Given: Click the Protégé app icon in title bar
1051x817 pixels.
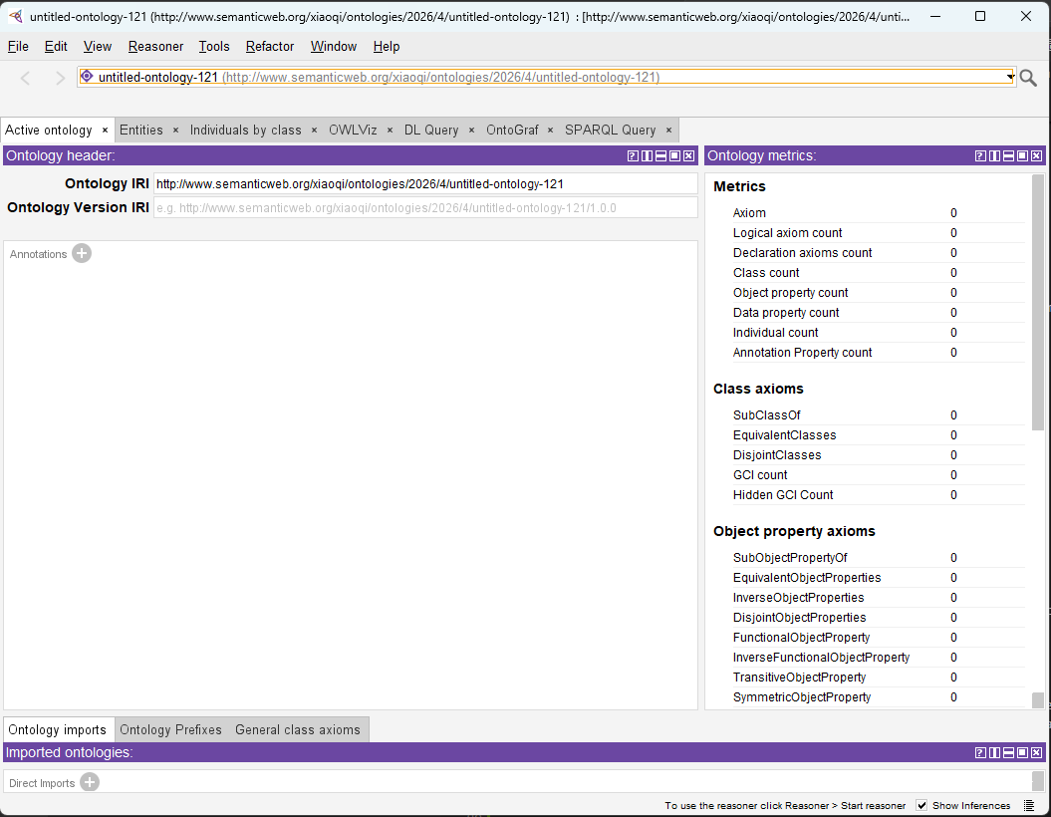Looking at the screenshot, I should point(15,16).
